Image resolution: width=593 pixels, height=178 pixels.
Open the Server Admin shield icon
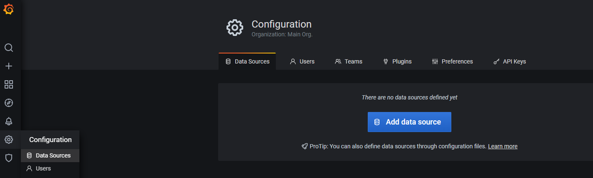(x=9, y=158)
